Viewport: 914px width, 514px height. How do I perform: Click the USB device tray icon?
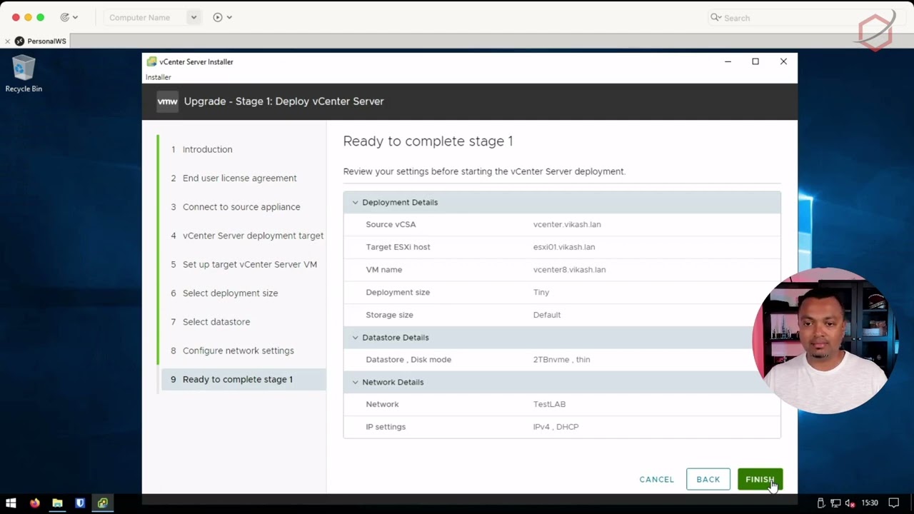click(821, 503)
